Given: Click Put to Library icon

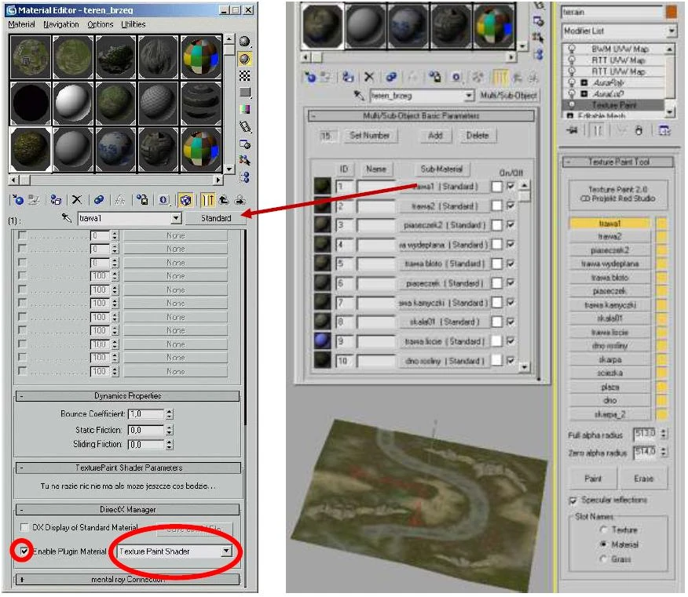Looking at the screenshot, I should pos(141,200).
